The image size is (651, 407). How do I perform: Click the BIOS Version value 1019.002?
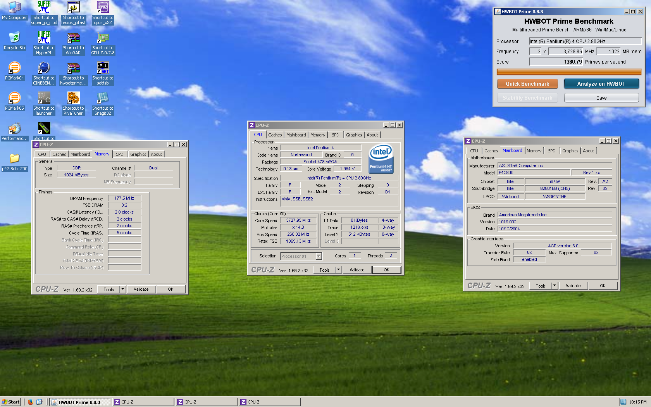pos(555,222)
